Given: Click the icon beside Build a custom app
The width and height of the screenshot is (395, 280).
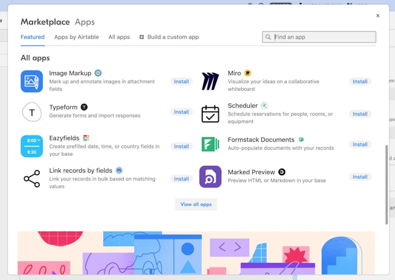Looking at the screenshot, I should [142, 37].
